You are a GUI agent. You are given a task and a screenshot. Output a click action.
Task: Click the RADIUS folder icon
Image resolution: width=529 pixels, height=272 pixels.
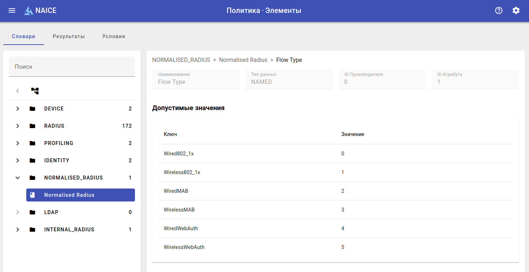[x=32, y=126]
